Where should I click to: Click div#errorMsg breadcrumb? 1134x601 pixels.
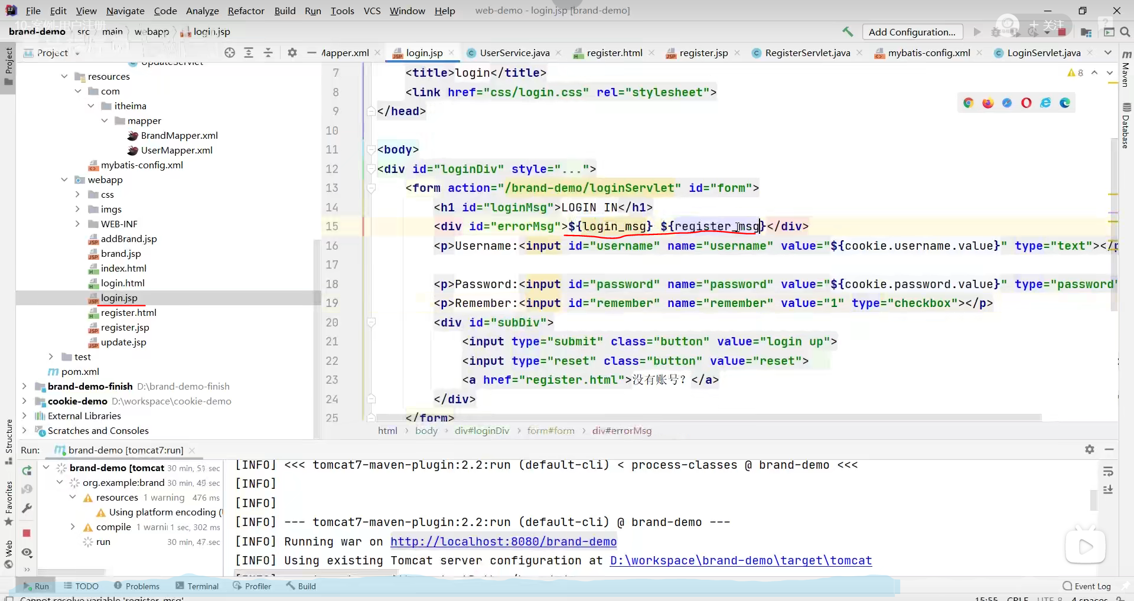[622, 430]
